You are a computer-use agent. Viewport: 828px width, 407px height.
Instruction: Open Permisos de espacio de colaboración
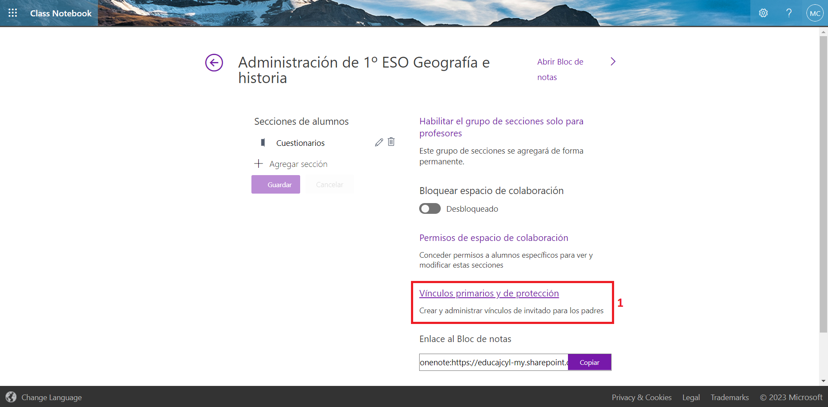click(x=493, y=237)
